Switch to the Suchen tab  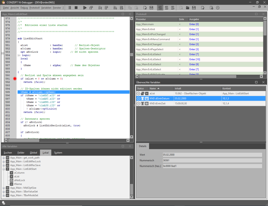[8, 152]
